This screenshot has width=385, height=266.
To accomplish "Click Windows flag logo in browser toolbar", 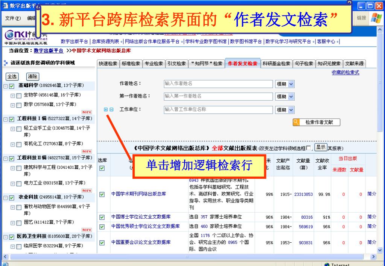I will [376, 18].
